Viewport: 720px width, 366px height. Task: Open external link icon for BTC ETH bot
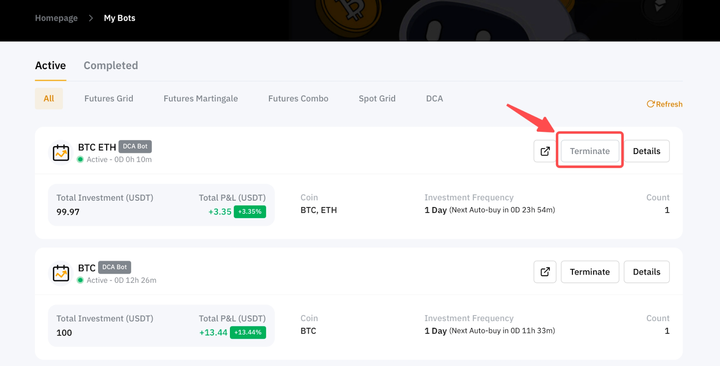545,151
